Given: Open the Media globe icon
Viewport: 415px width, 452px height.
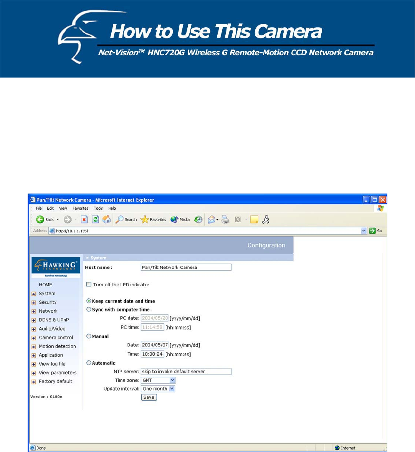Looking at the screenshot, I should (x=174, y=219).
